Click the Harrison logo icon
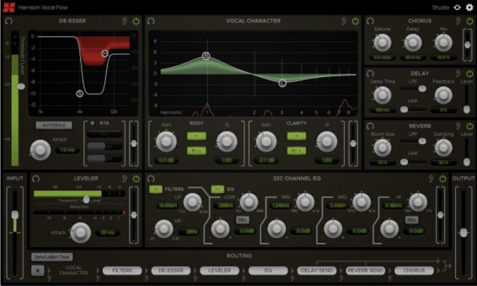Screen dimensions: 477x286 click(x=9, y=7)
